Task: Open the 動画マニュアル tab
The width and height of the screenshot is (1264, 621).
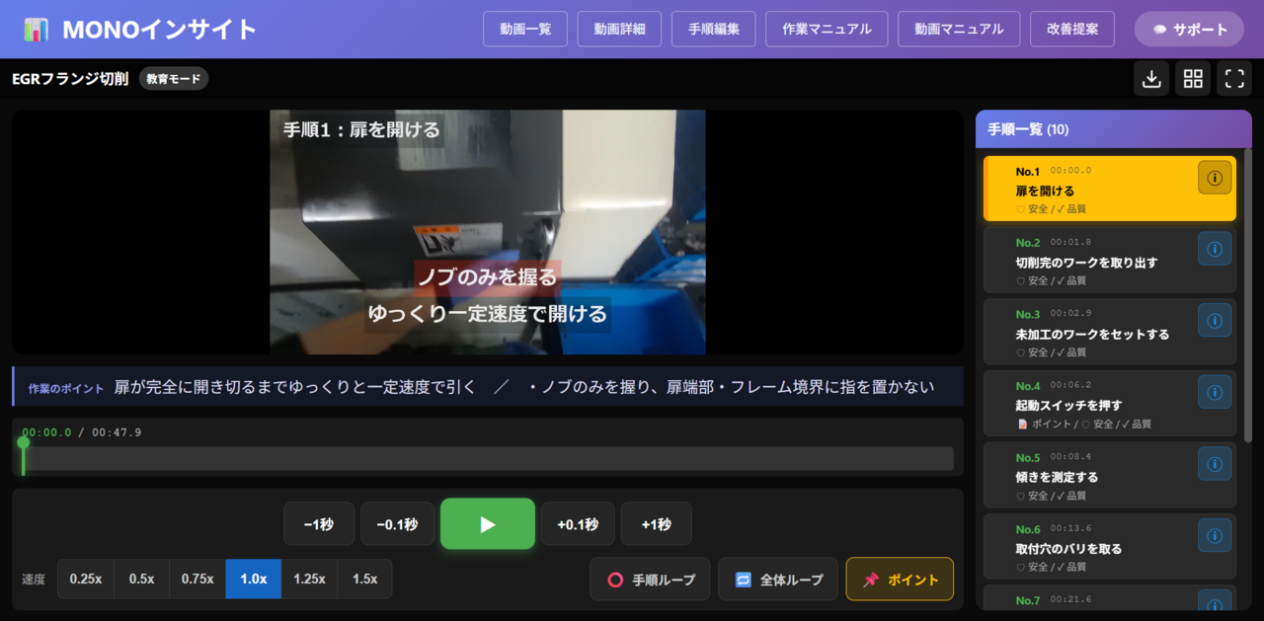Action: [959, 29]
